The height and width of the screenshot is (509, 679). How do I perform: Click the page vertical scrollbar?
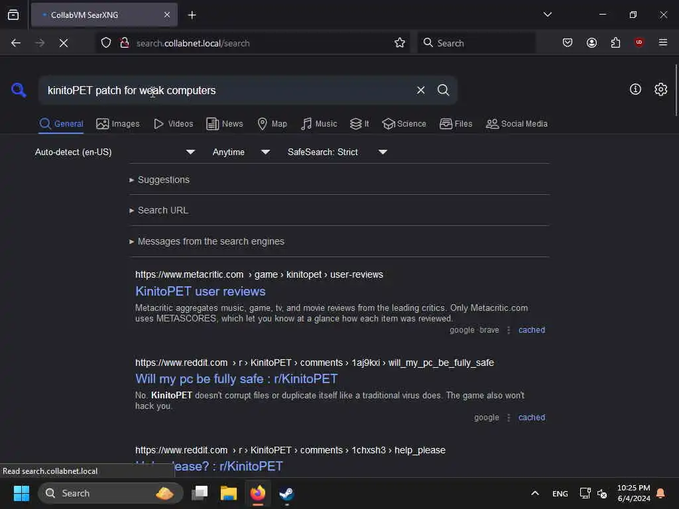pyautogui.click(x=676, y=90)
